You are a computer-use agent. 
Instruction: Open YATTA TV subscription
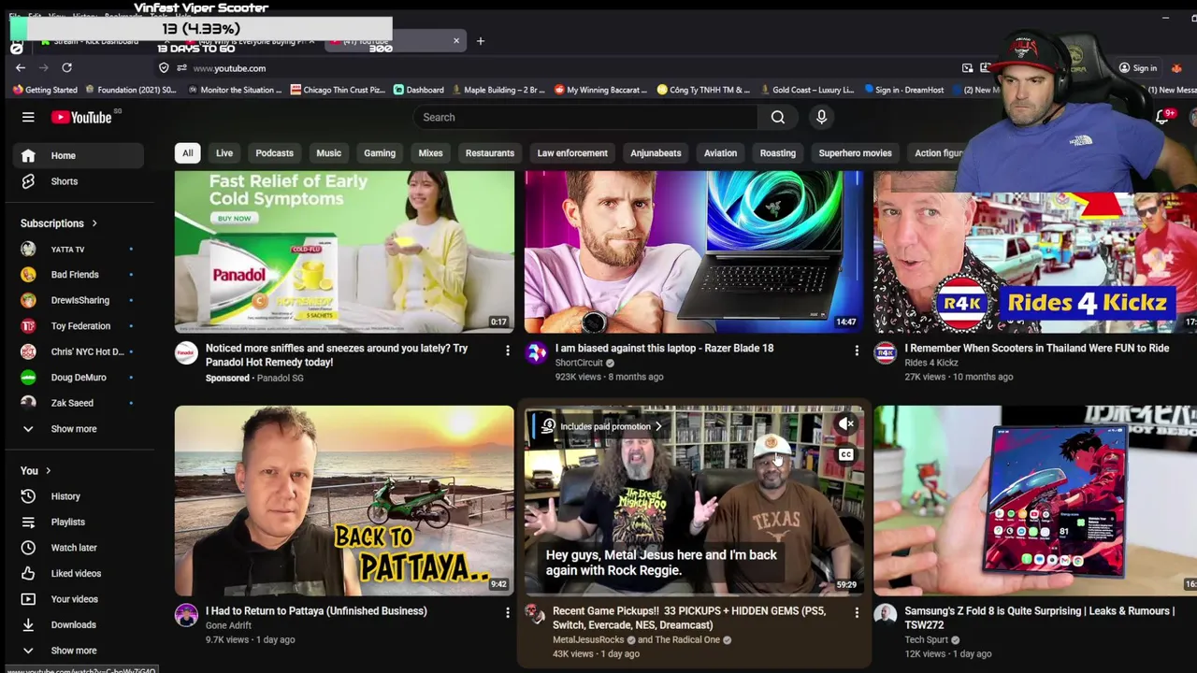click(79, 250)
